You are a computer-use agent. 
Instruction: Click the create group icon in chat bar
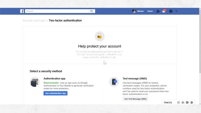(183, 102)
